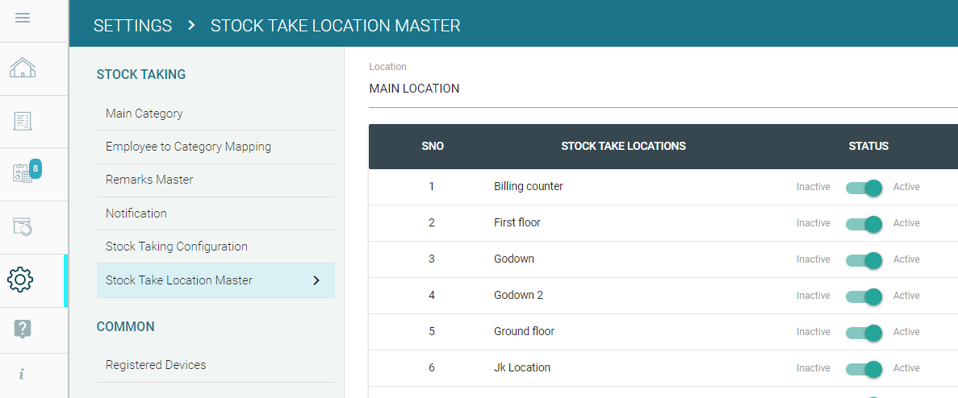Select Employee to Category Mapping

(x=188, y=147)
